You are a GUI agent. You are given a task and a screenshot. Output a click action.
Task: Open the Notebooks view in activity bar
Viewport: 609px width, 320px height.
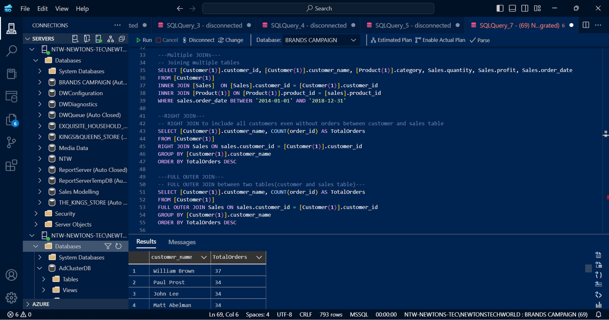point(11,74)
